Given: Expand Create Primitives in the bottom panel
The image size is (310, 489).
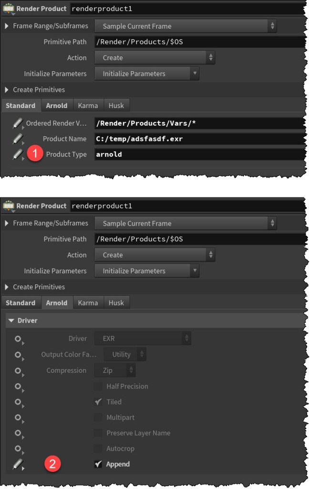Looking at the screenshot, I should tap(7, 287).
